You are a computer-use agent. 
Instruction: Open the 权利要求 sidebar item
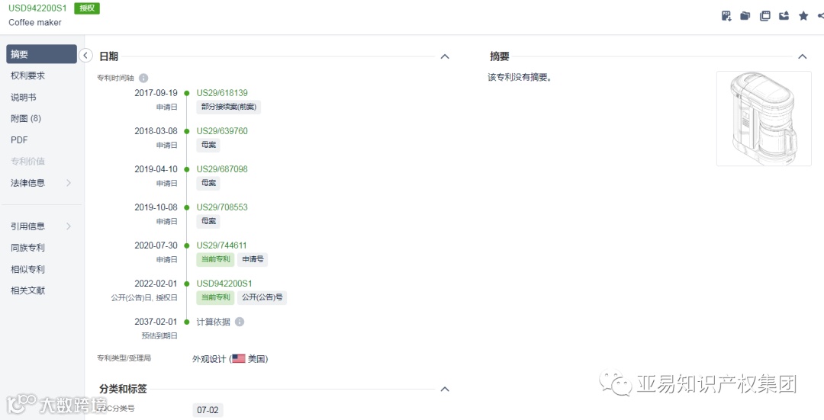(28, 75)
